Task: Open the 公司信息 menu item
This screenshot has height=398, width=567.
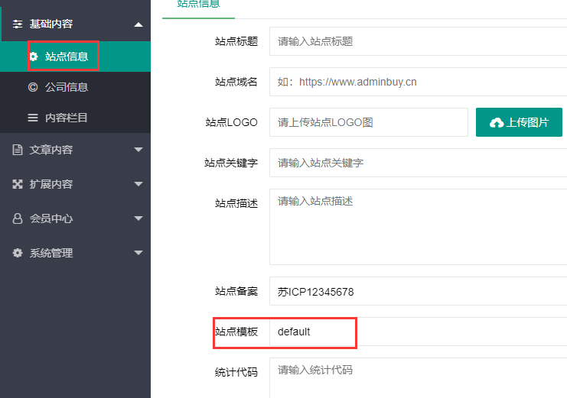Action: pyautogui.click(x=67, y=87)
